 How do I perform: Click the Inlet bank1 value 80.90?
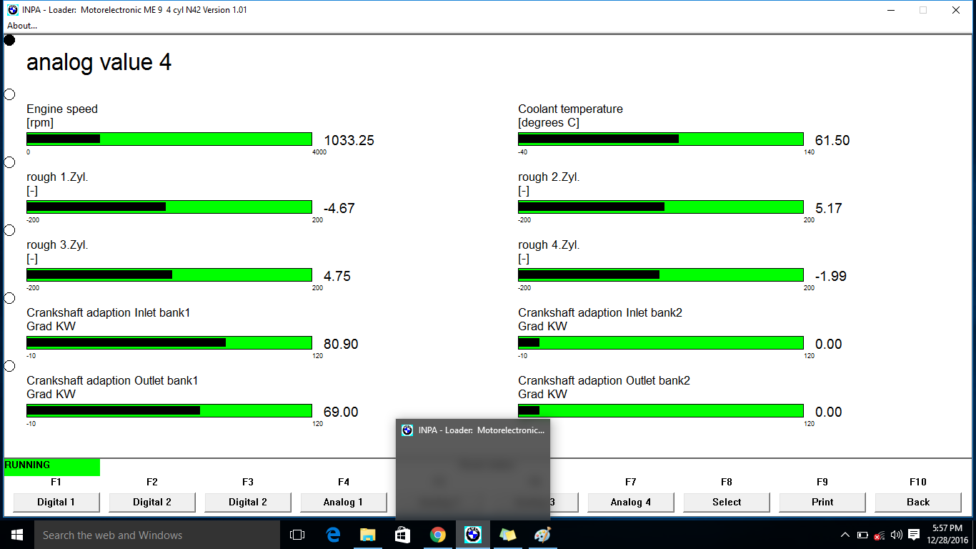341,345
